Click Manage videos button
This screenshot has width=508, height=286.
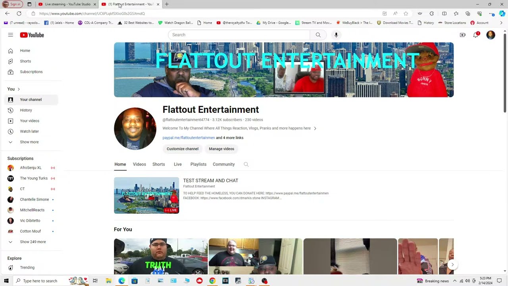click(x=221, y=149)
